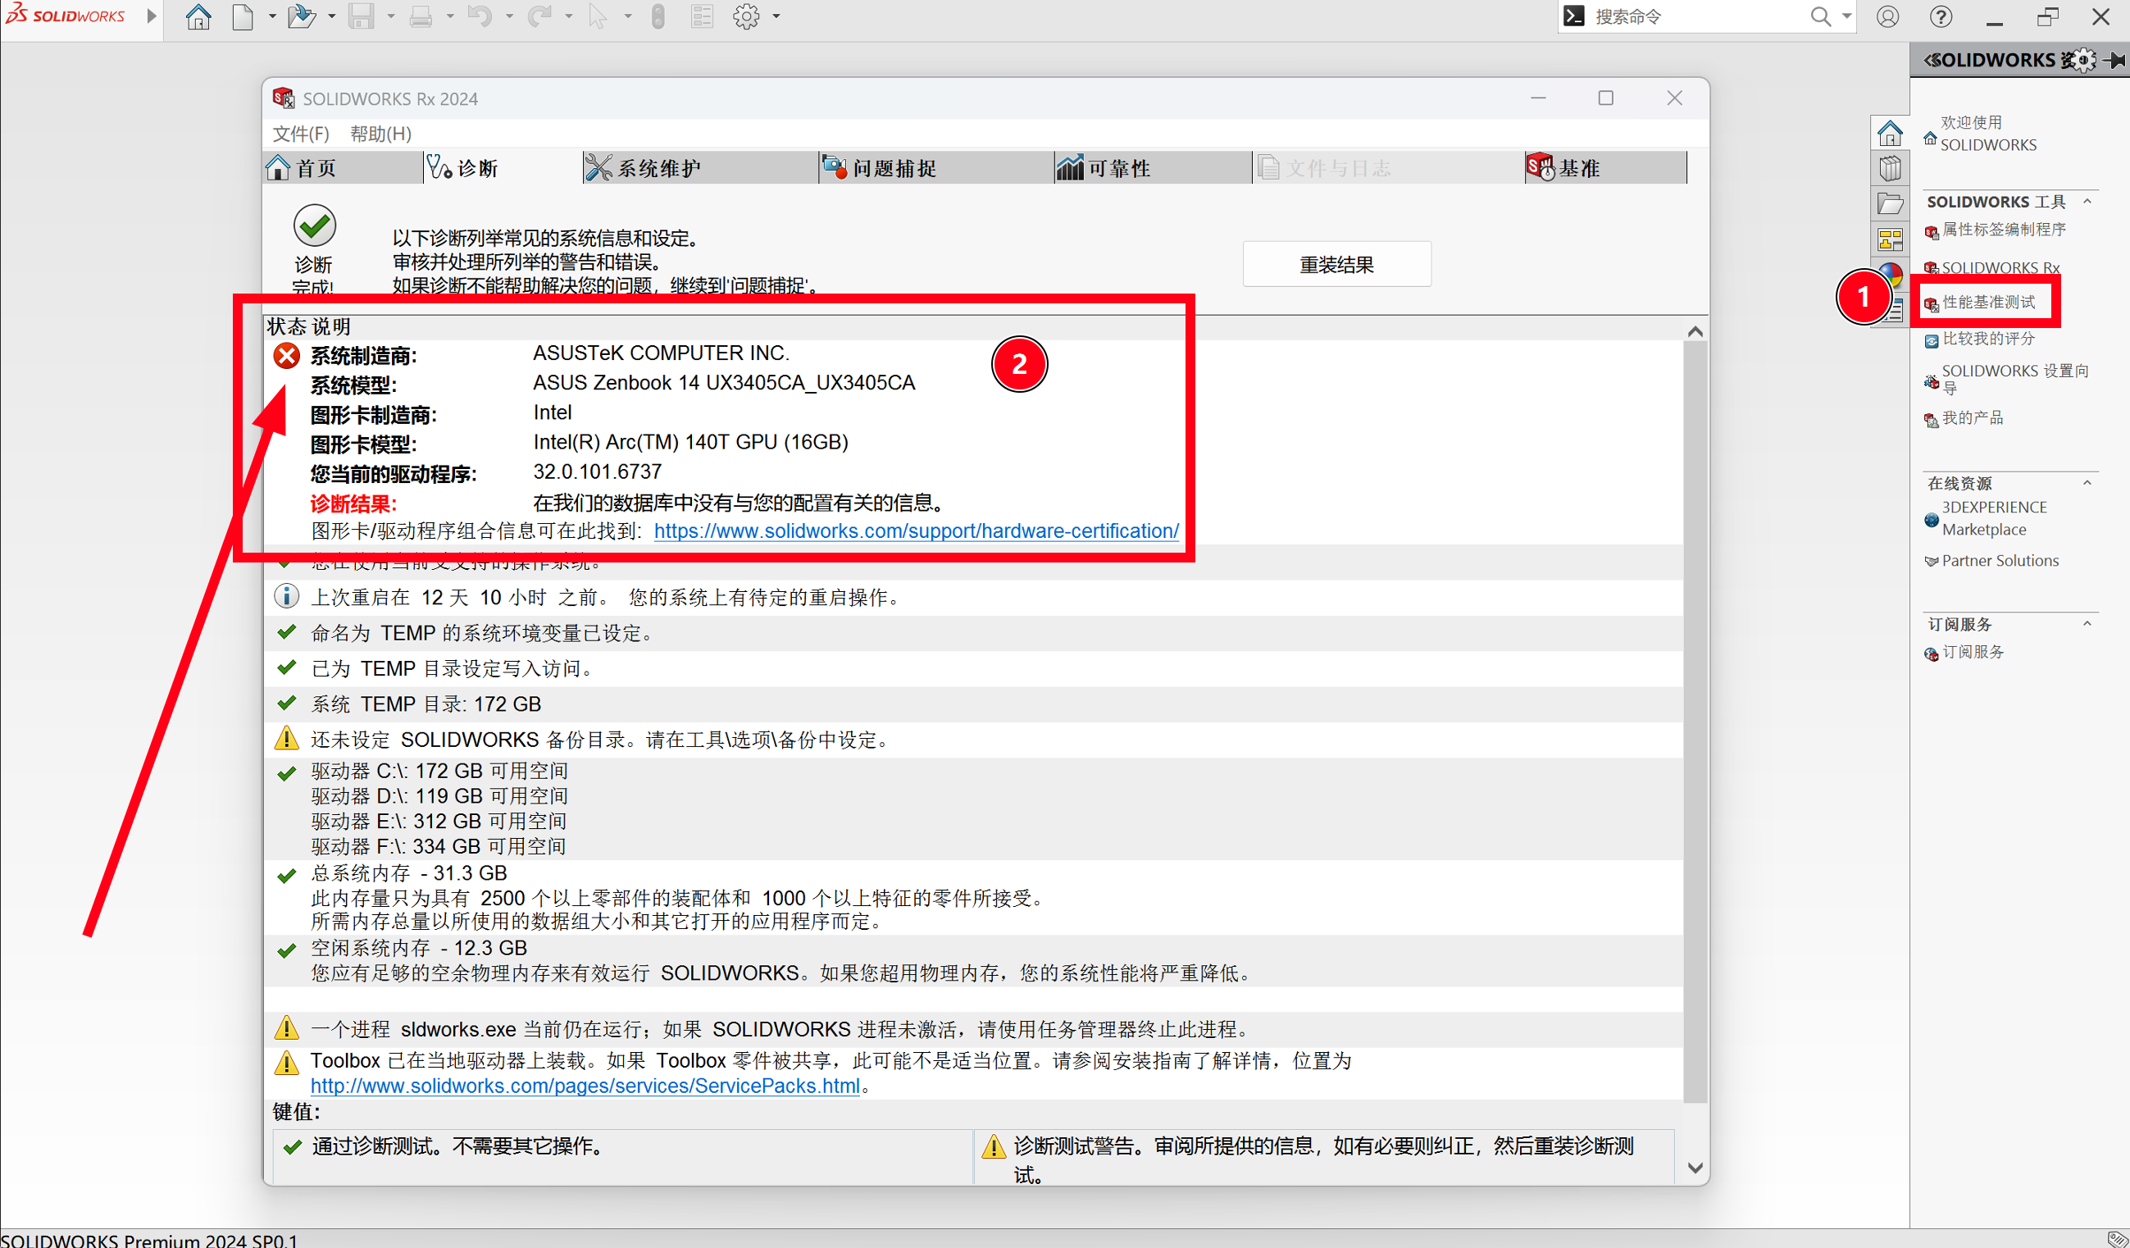Collapse the SOLIDWORKS 工具 section

coord(2087,201)
